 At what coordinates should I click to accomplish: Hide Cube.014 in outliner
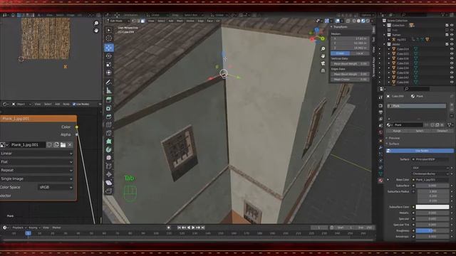click(x=452, y=49)
